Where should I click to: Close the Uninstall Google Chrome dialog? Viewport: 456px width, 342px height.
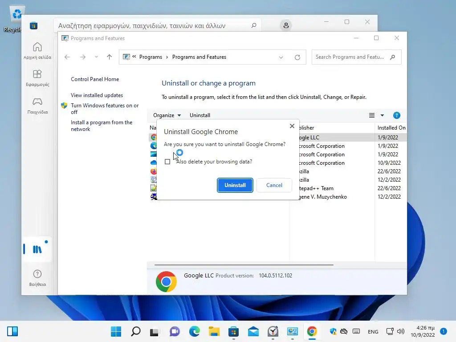pos(292,126)
